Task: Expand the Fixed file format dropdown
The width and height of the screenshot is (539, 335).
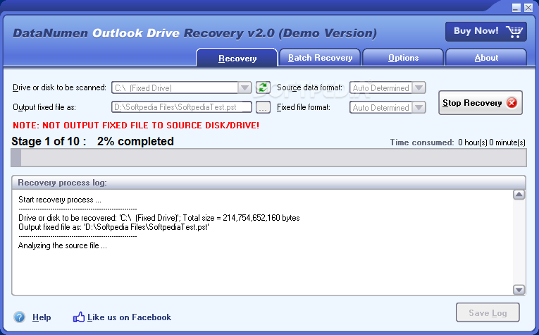Action: pyautogui.click(x=419, y=107)
